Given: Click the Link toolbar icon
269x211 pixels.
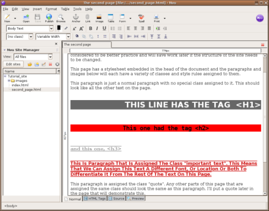Looking at the screenshot, I should click(x=88, y=18).
